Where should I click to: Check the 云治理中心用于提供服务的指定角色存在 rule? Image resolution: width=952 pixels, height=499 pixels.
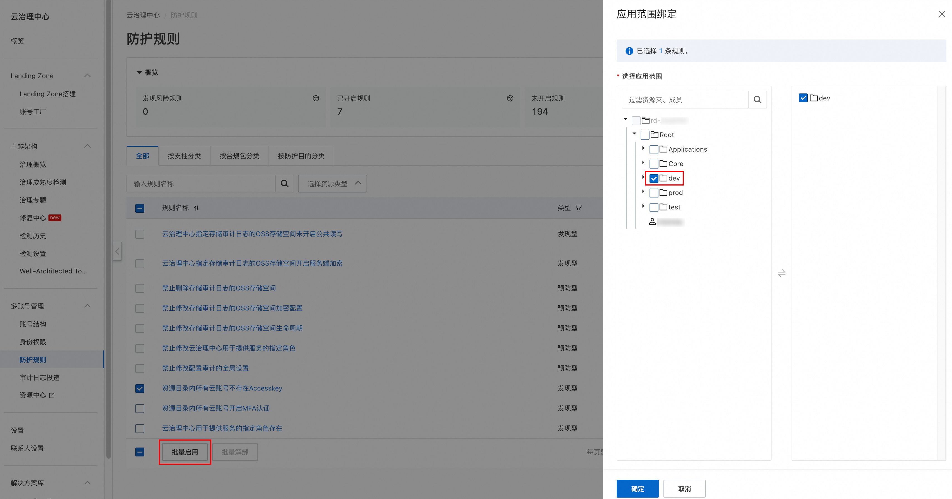pos(140,429)
